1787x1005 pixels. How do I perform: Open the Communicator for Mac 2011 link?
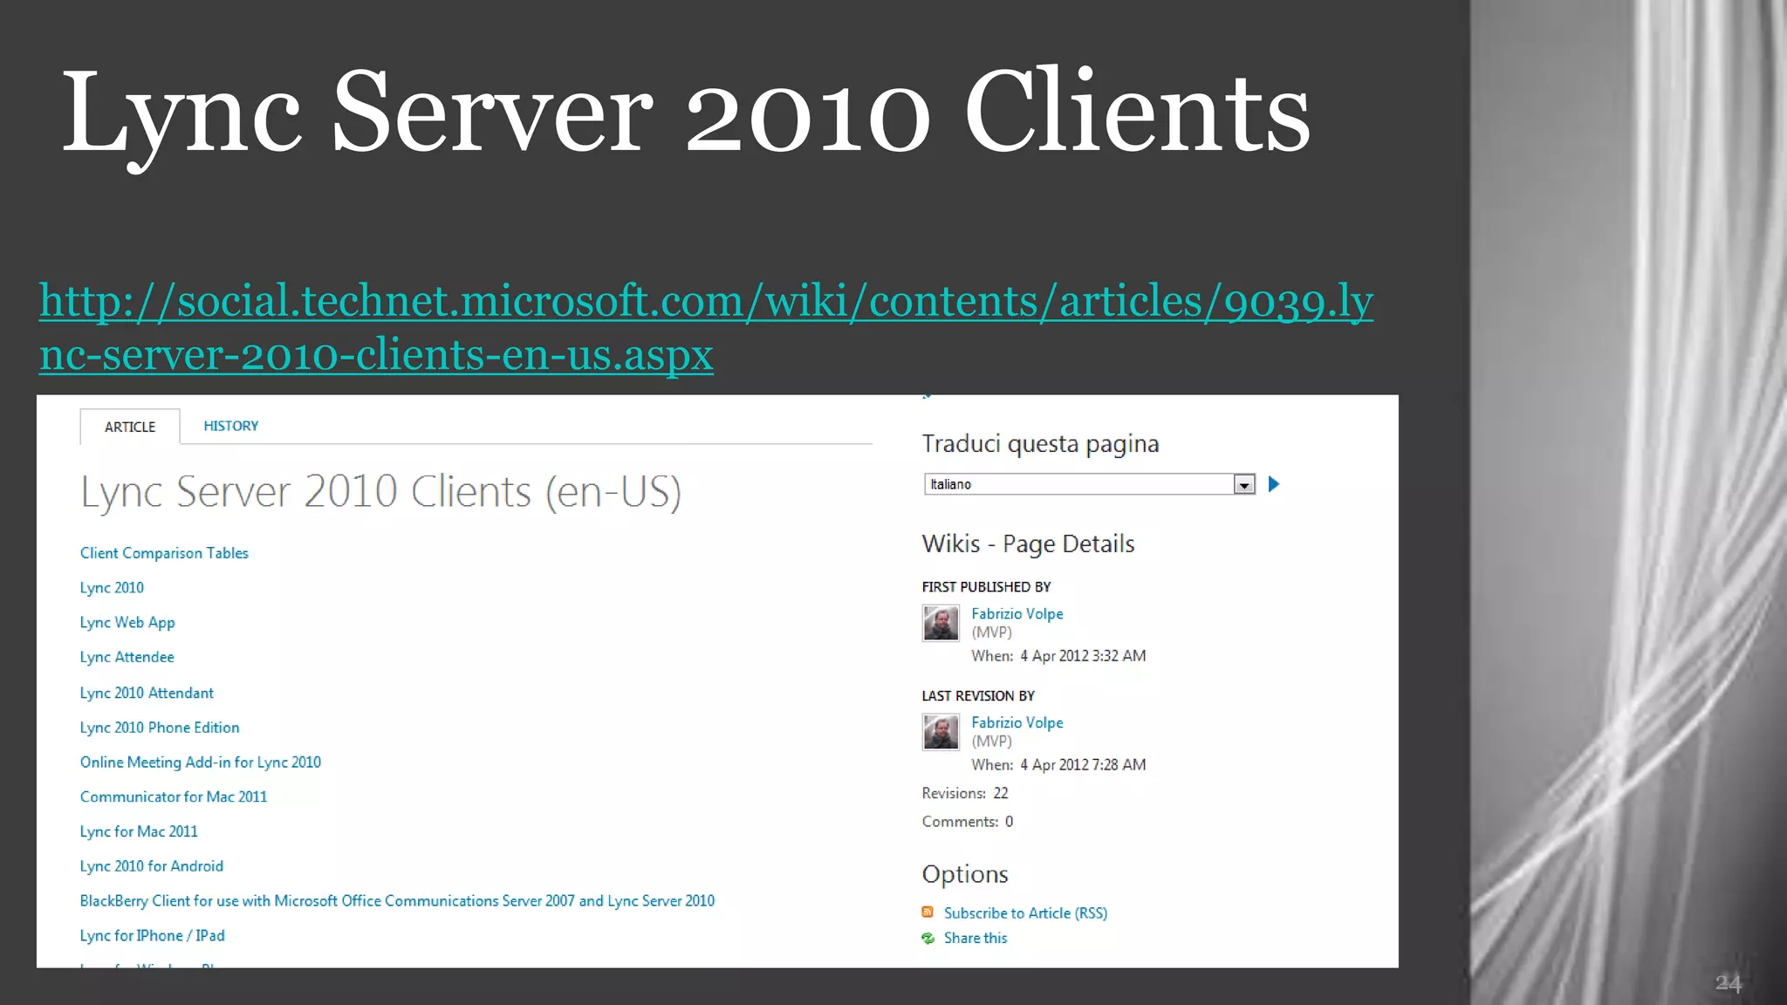click(174, 796)
